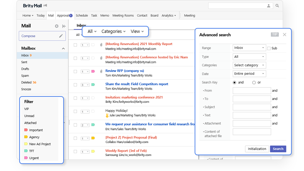The height and width of the screenshot is (171, 304).
Task: Open attachment clip on Eric Nam conference mail
Action: pyautogui.click(x=101, y=58)
